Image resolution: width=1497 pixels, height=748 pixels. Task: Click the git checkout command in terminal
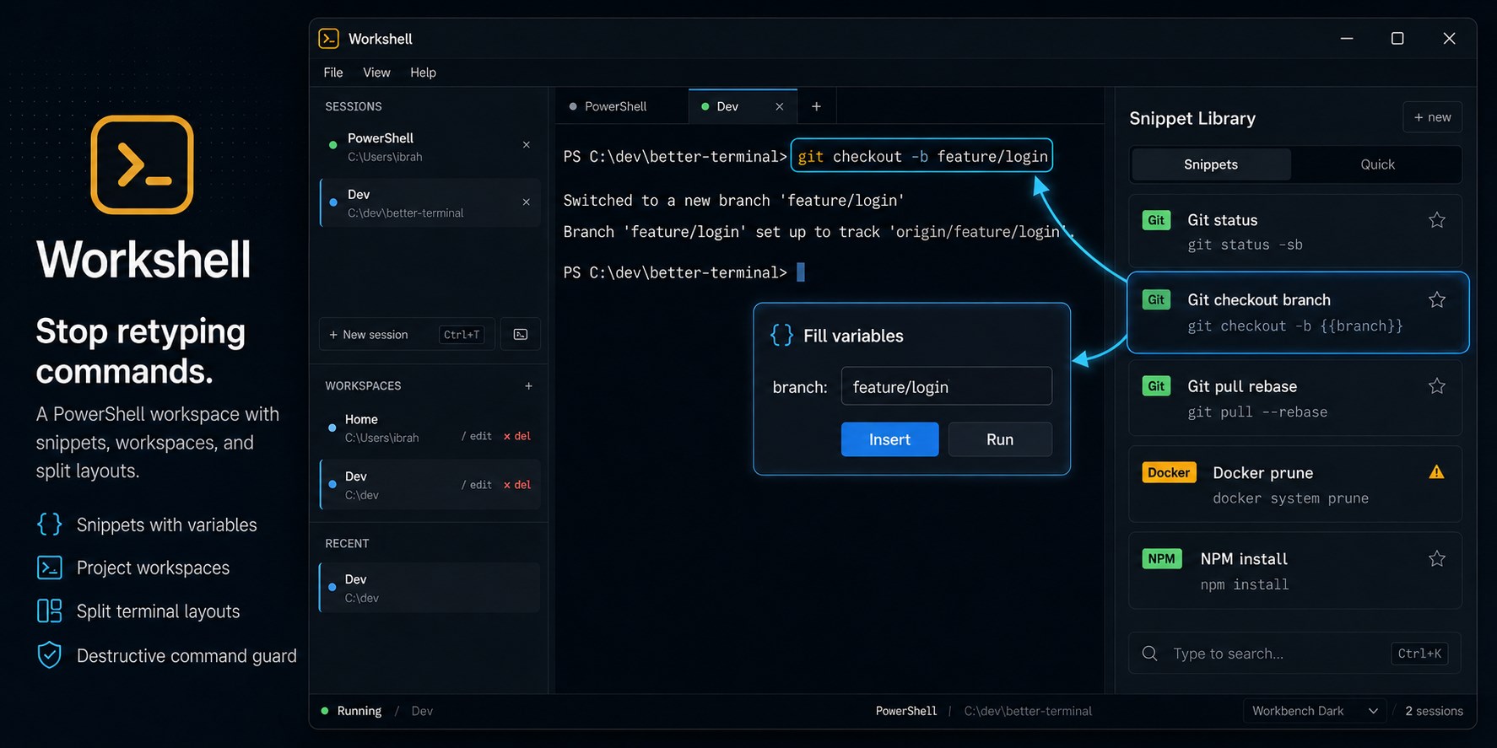click(x=921, y=156)
